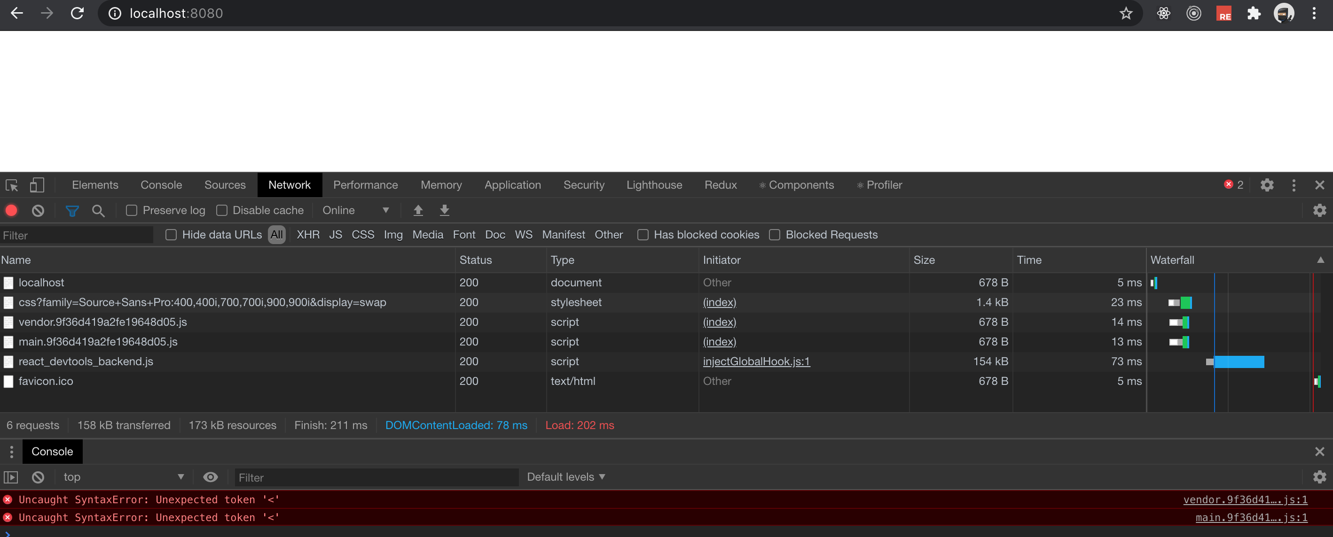This screenshot has width=1333, height=537.
Task: Open the injectGlobalHook.js:1 initiator link
Action: (x=756, y=361)
